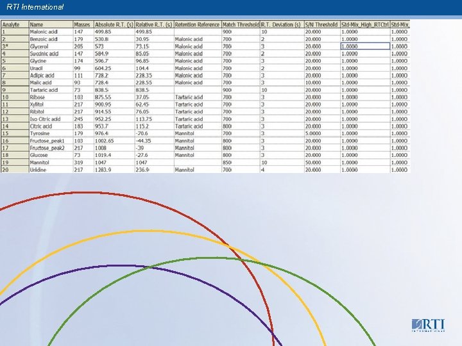Viewport: 462px width, 346px height.
Task: Click the RTI International logo
Action: click(428, 325)
